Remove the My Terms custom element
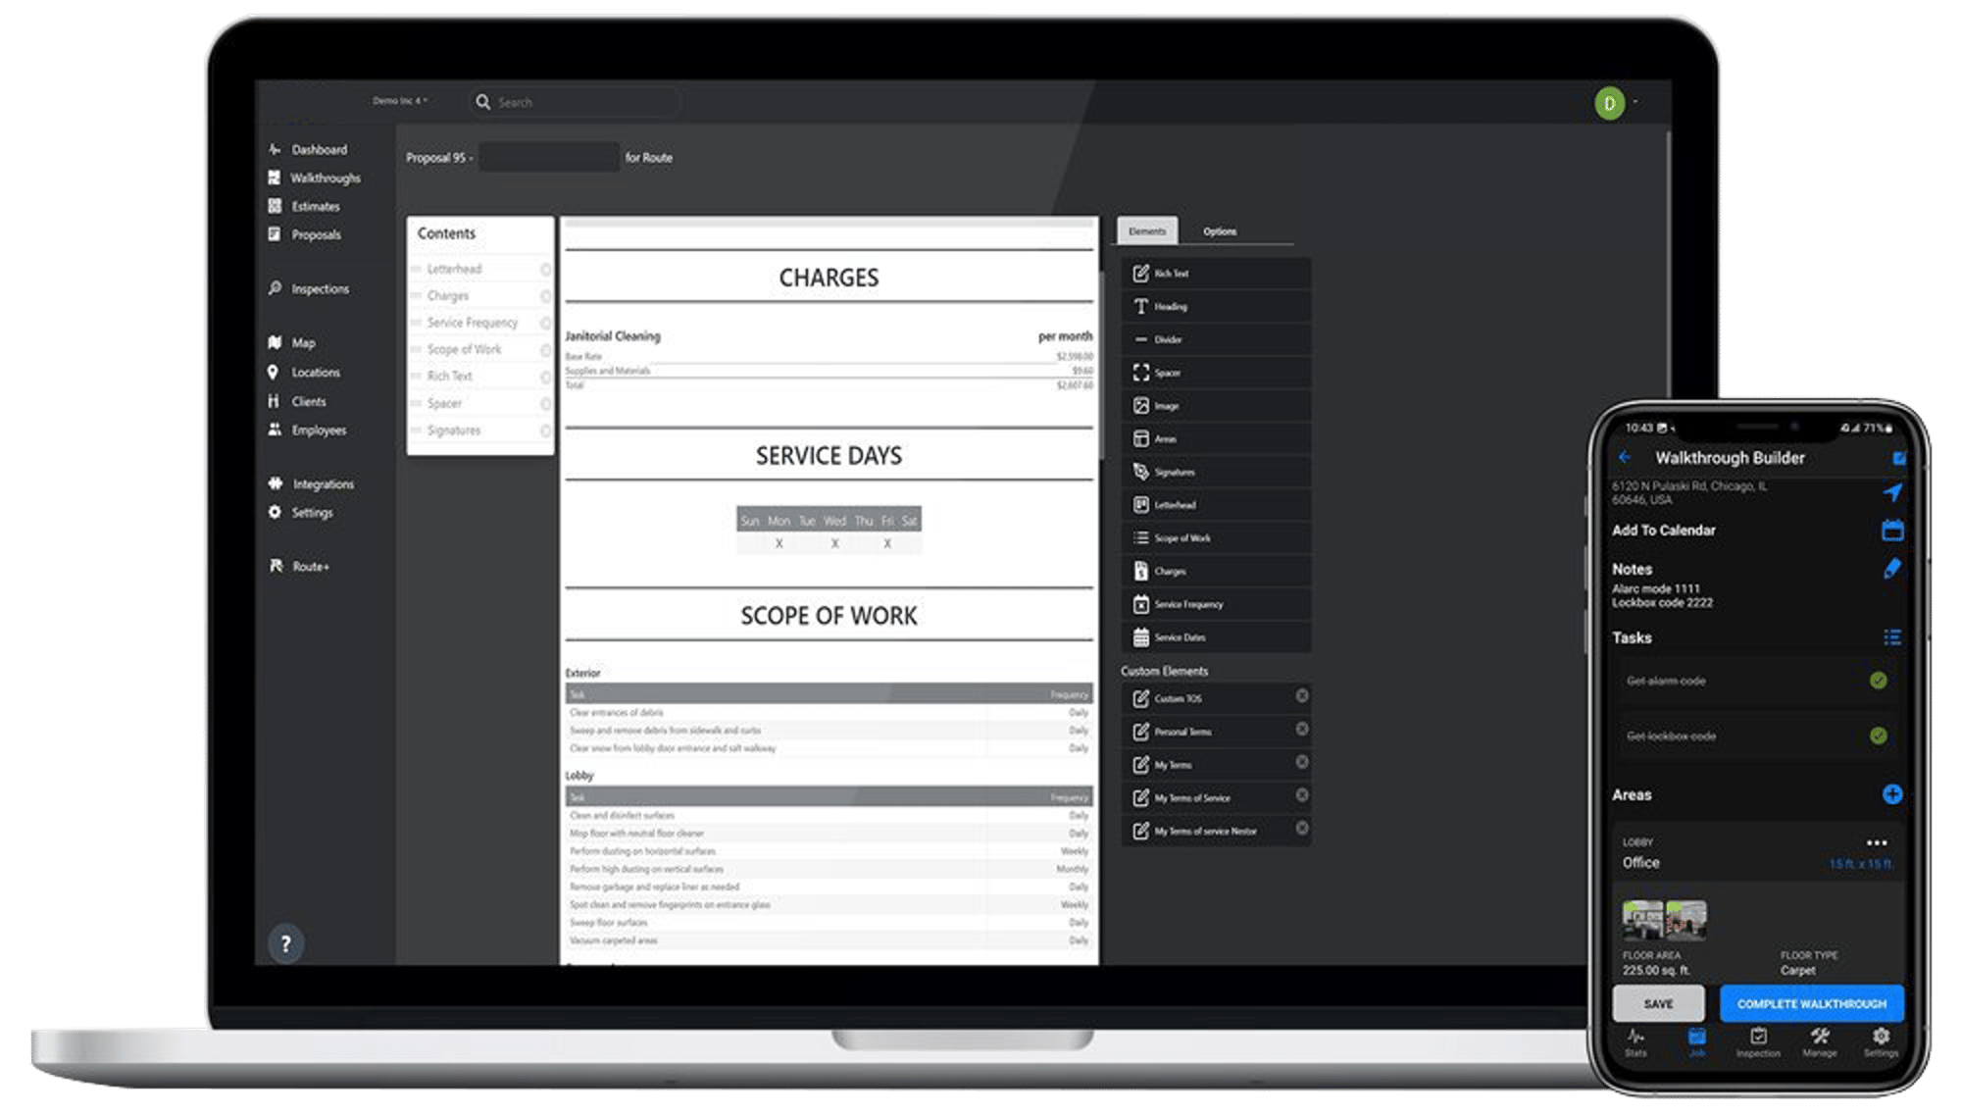 1301,762
